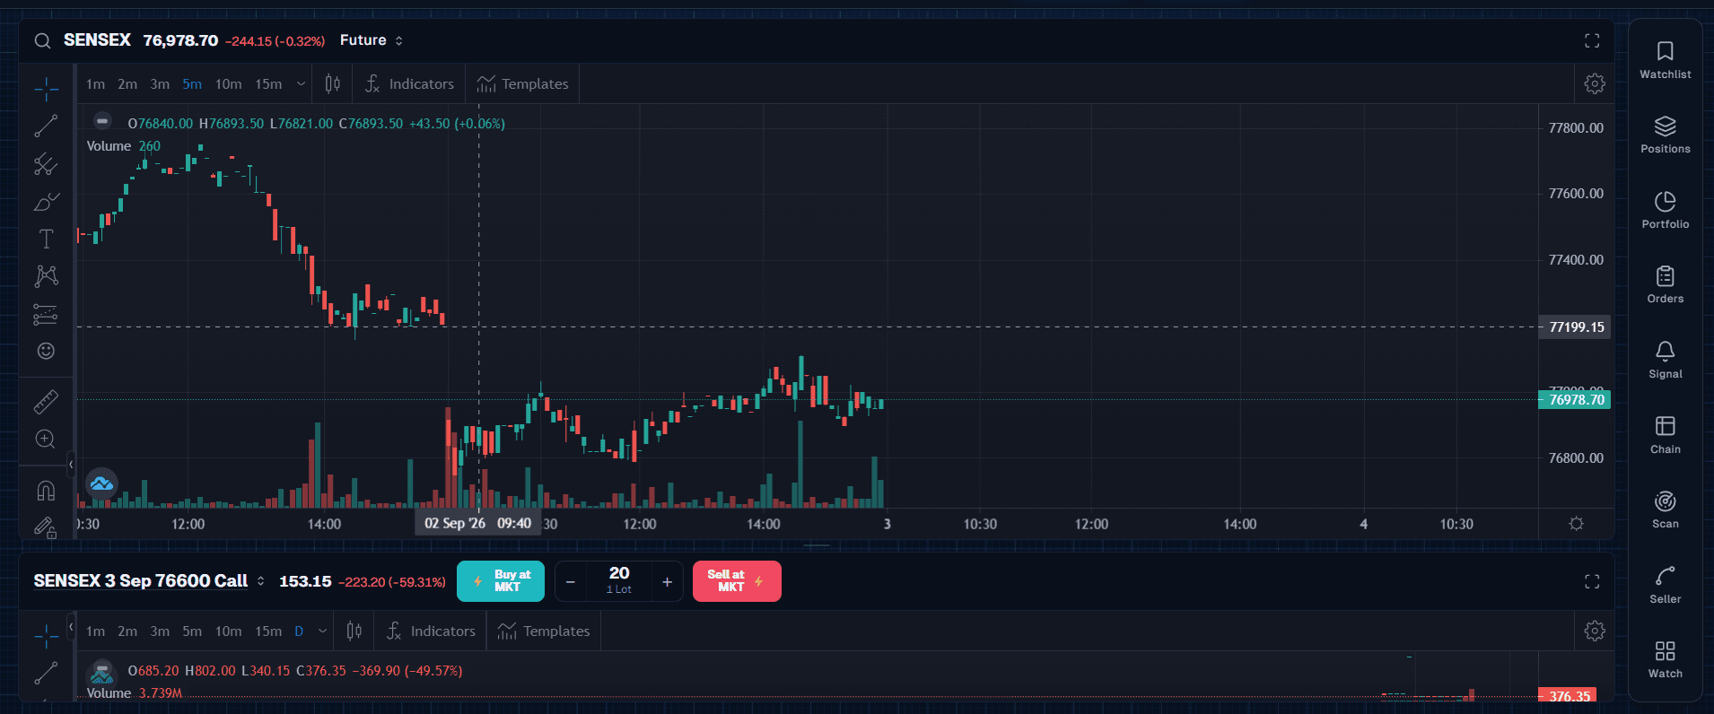Increase lot quantity with plus button
Viewport: 1714px width, 714px height.
coord(667,582)
